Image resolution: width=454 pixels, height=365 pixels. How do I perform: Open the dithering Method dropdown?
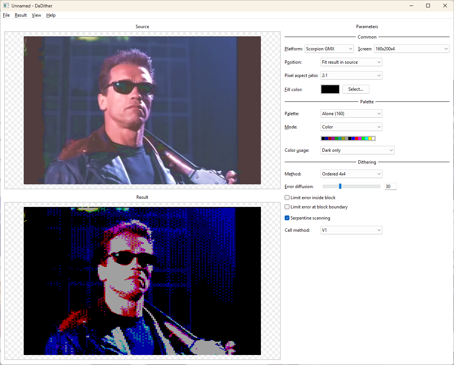pos(351,174)
